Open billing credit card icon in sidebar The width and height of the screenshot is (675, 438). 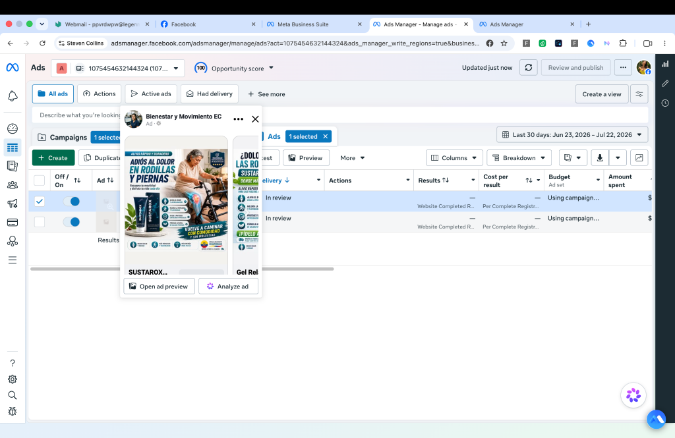pos(13,223)
